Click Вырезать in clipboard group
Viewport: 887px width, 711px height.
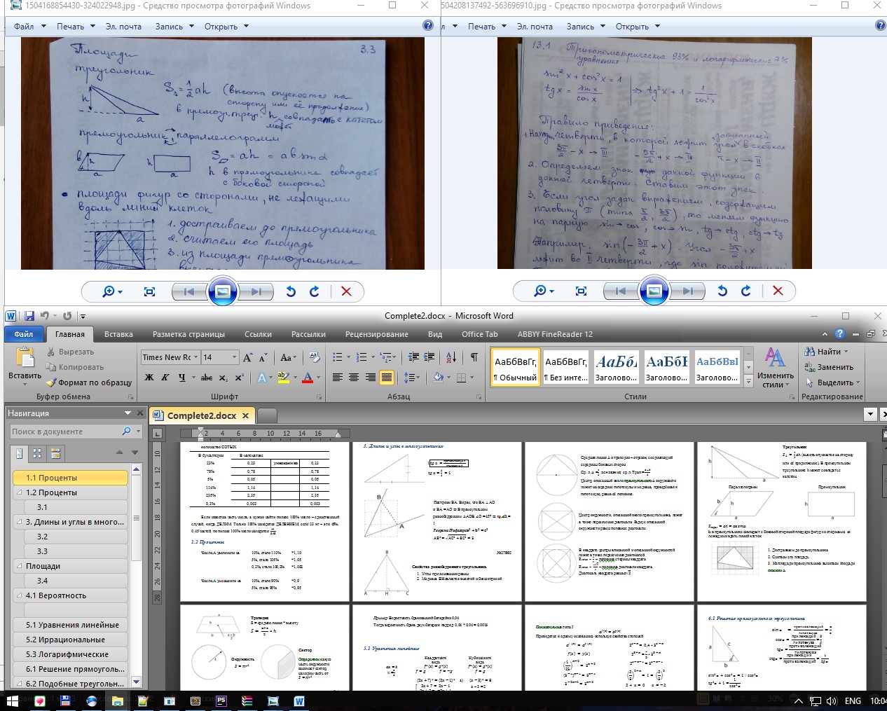click(70, 352)
